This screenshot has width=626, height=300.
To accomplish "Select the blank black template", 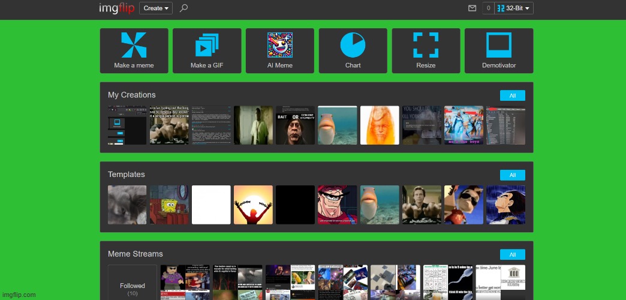I will 296,205.
